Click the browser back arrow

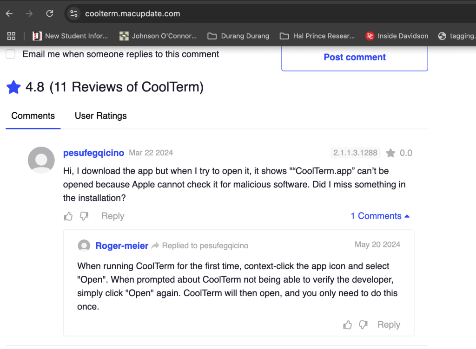(x=9, y=13)
